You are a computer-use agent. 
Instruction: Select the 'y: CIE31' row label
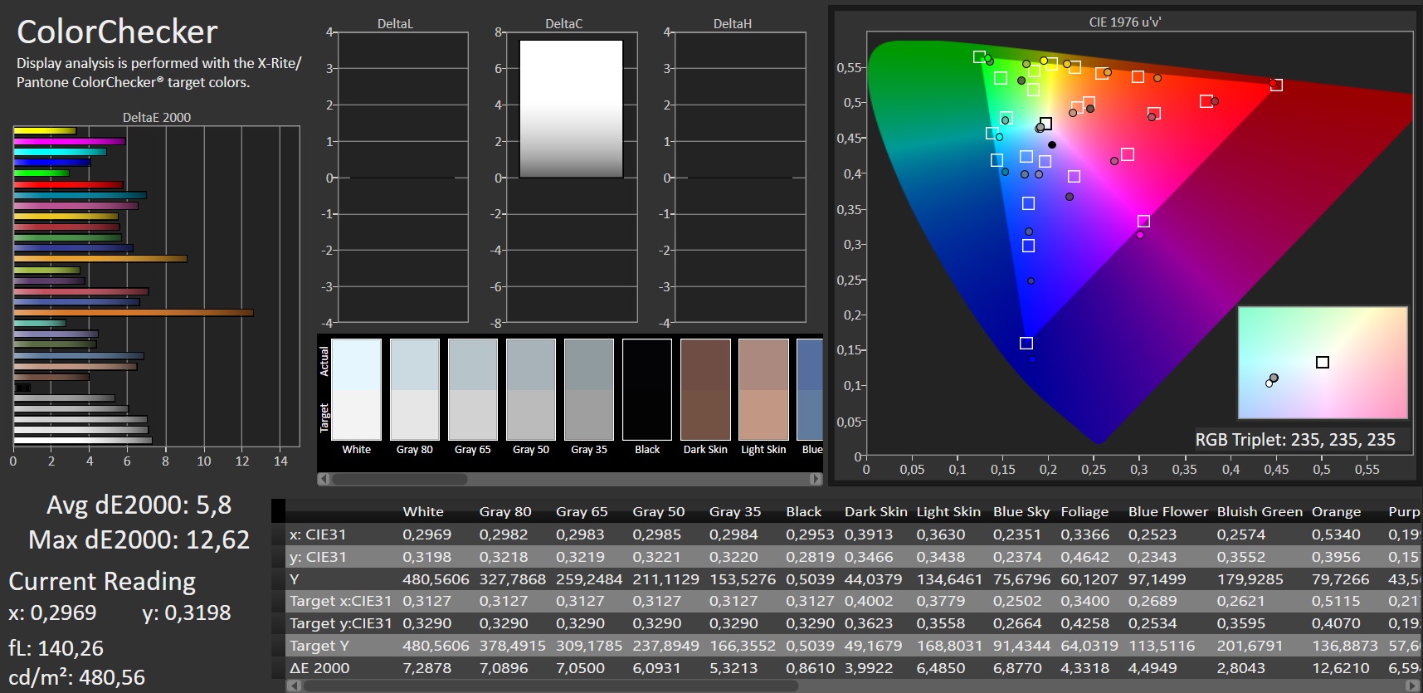[318, 557]
